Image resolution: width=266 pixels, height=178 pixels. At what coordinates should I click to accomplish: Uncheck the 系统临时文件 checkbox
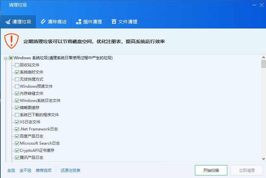coord(17,72)
